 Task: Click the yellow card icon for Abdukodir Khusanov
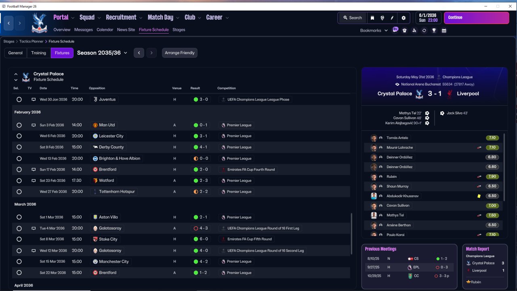479,196
